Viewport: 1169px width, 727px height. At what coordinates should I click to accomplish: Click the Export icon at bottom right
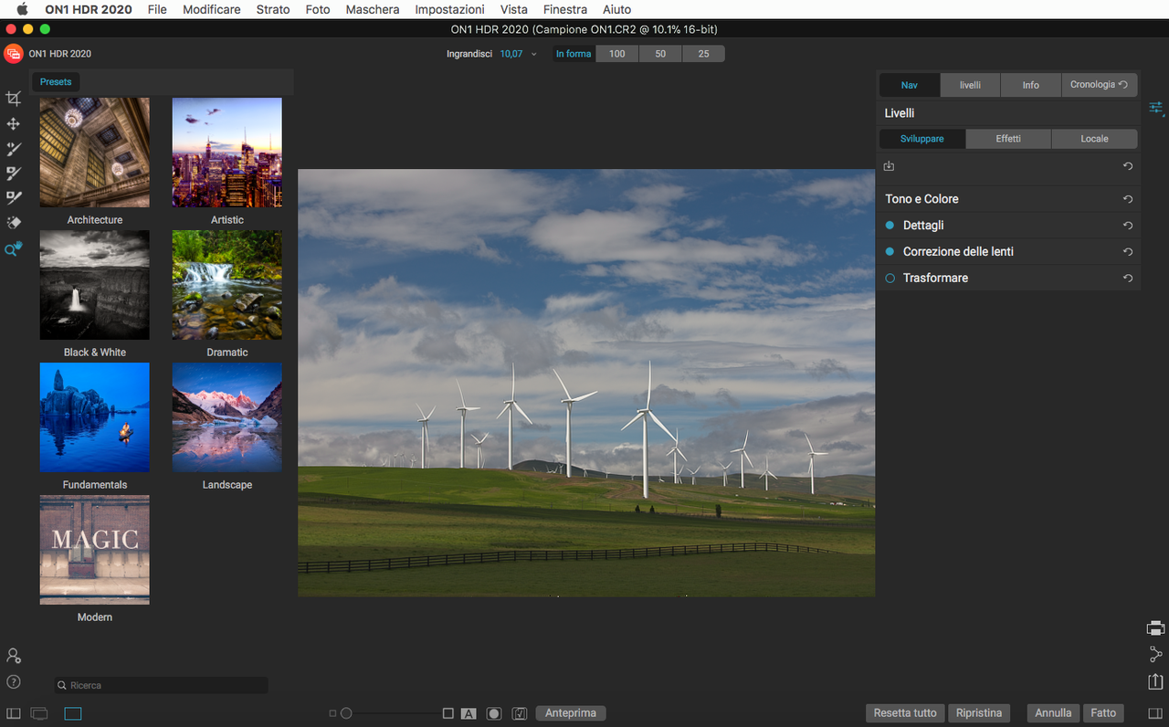coord(1155,681)
